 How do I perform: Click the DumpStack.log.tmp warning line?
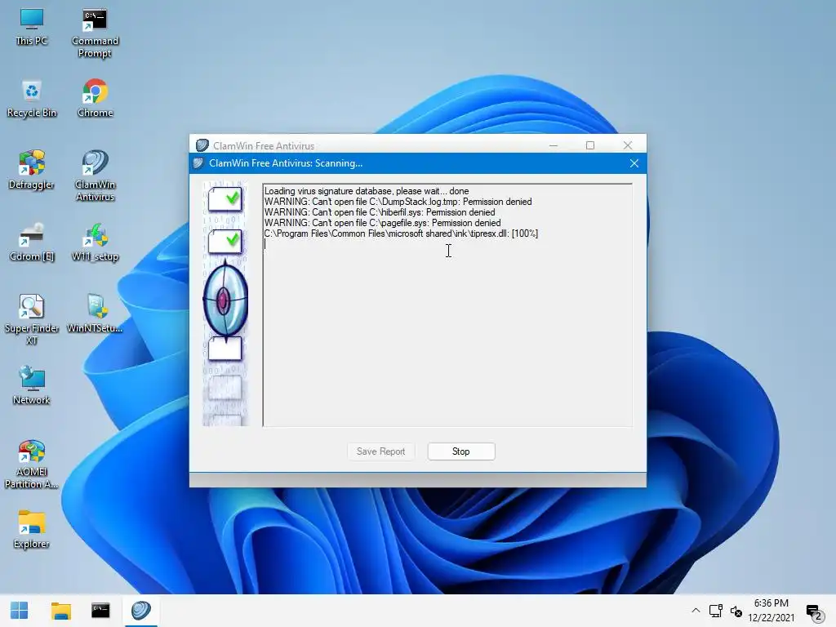click(398, 202)
